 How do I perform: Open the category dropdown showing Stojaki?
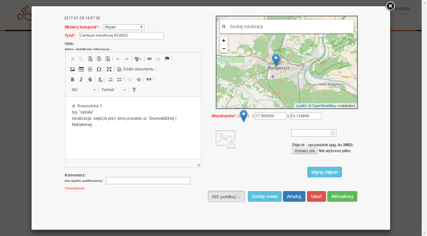coord(123,27)
